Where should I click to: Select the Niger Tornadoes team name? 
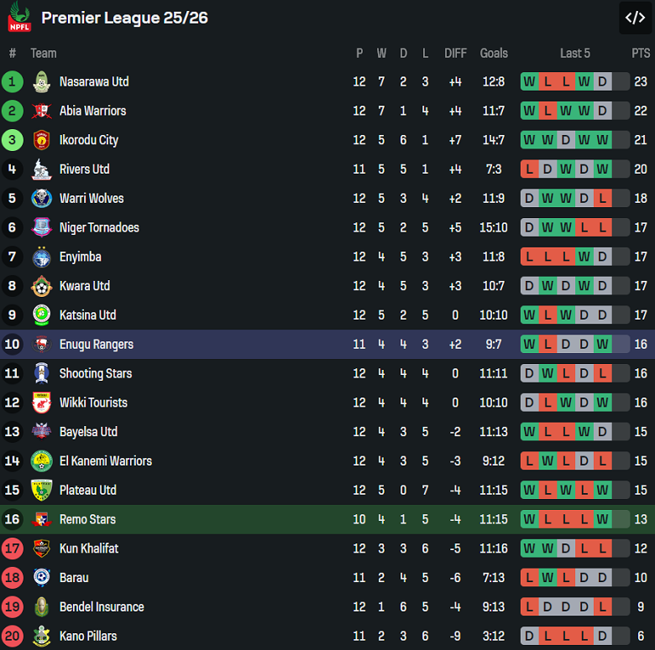click(x=99, y=228)
